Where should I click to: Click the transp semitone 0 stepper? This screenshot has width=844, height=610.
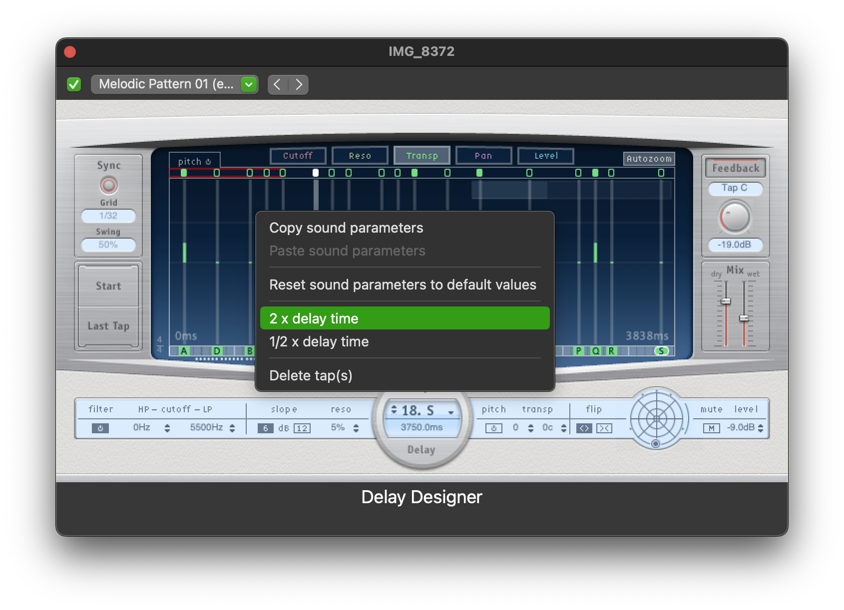click(531, 428)
